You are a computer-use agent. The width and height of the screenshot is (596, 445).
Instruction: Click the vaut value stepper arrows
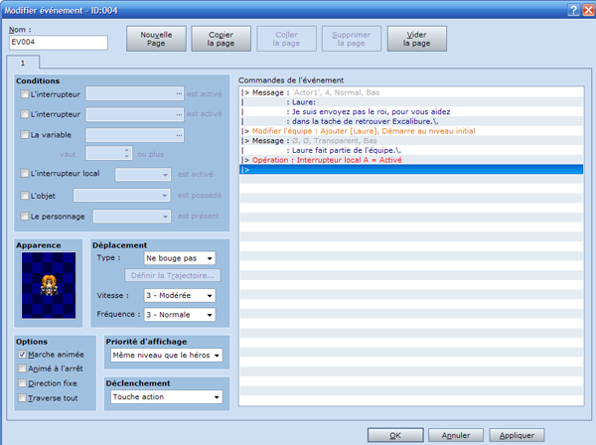(x=127, y=153)
